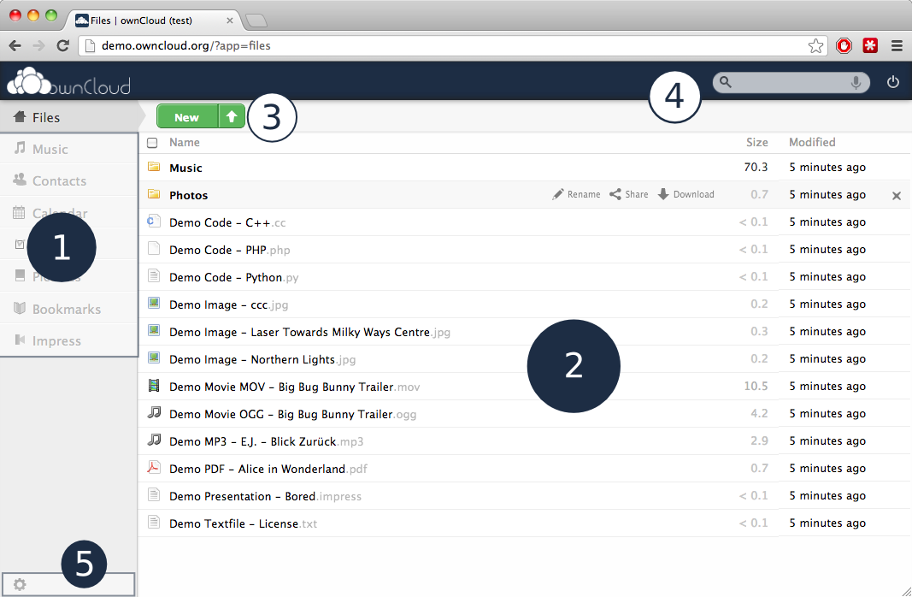The height and width of the screenshot is (597, 912).
Task: Click the upload arrow icon next to New
Action: coord(232,117)
